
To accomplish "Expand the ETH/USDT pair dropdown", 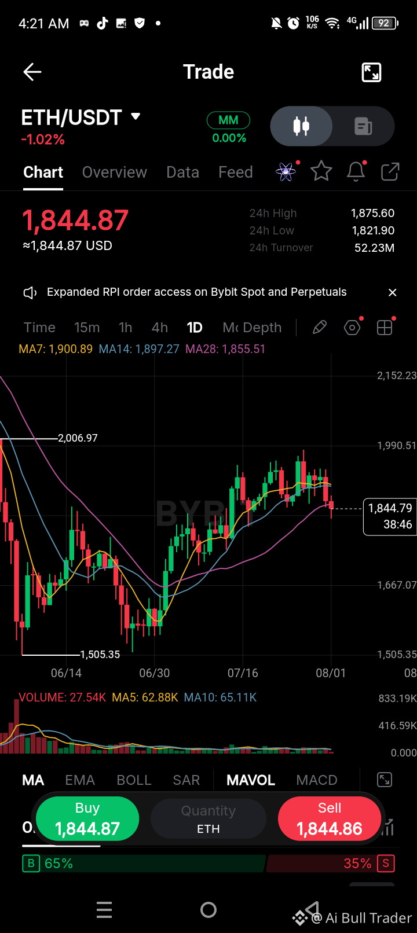I will (x=136, y=116).
